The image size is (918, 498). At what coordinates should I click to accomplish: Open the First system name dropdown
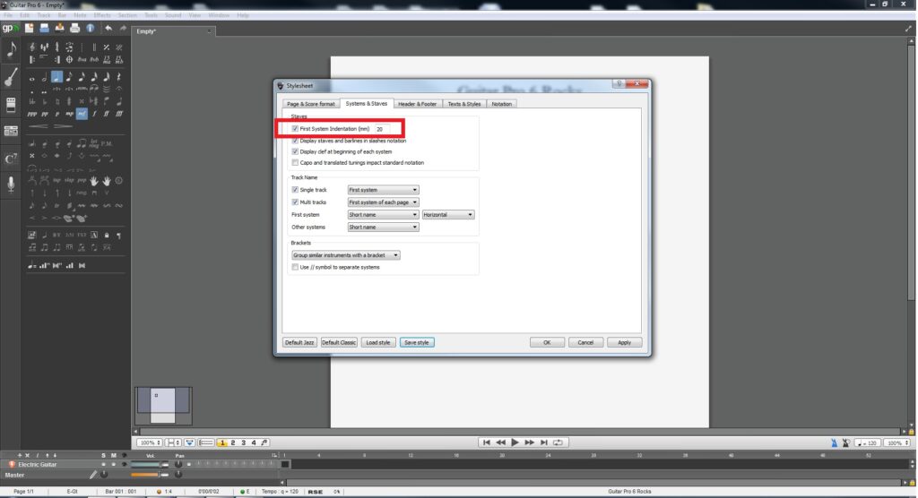point(383,215)
